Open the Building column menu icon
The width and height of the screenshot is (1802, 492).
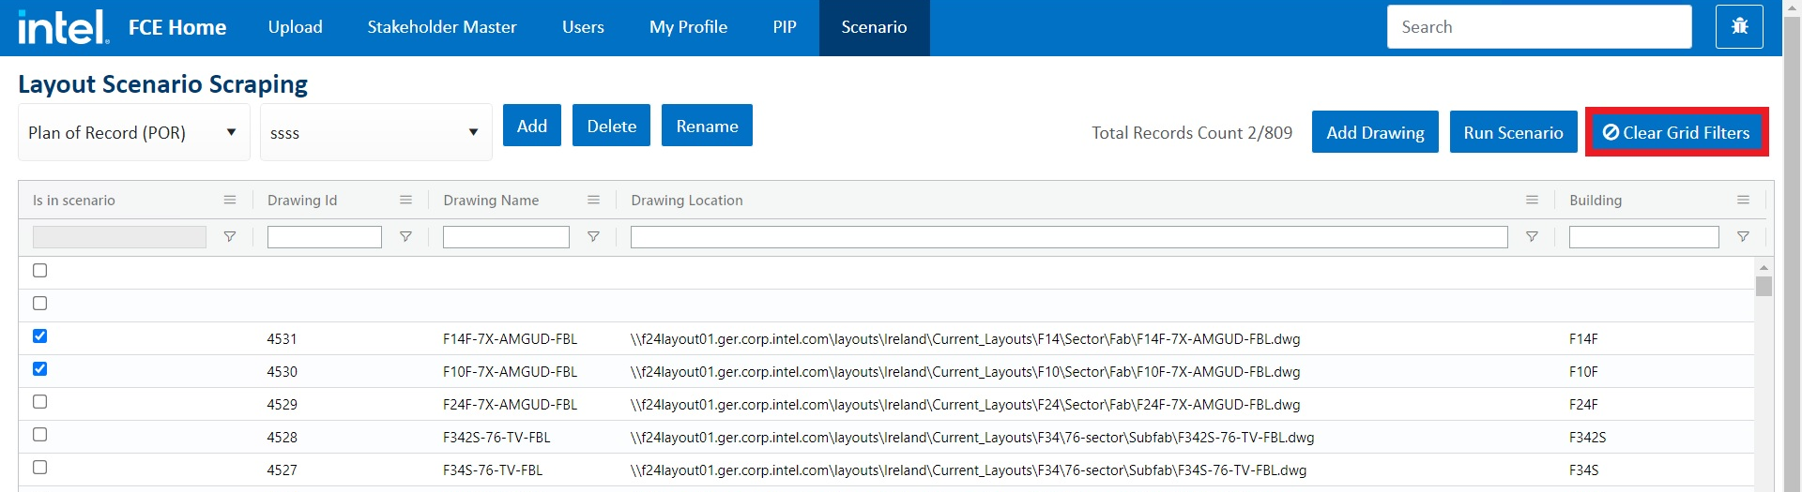(x=1743, y=200)
